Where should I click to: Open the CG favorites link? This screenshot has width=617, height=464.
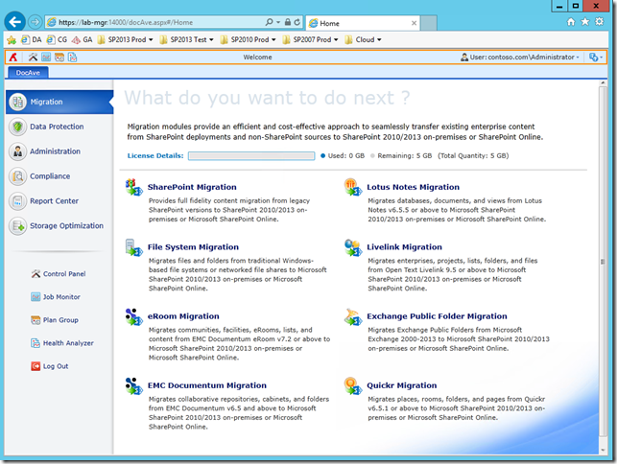click(x=57, y=39)
